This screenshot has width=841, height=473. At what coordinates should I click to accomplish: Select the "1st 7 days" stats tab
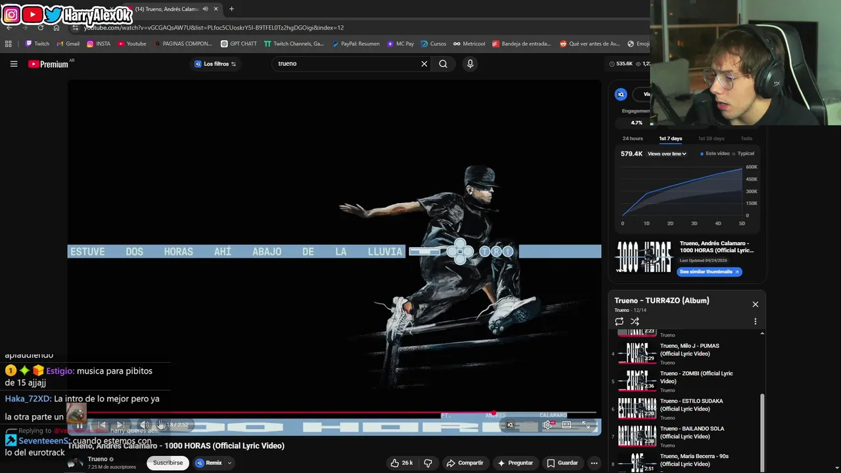coord(670,139)
